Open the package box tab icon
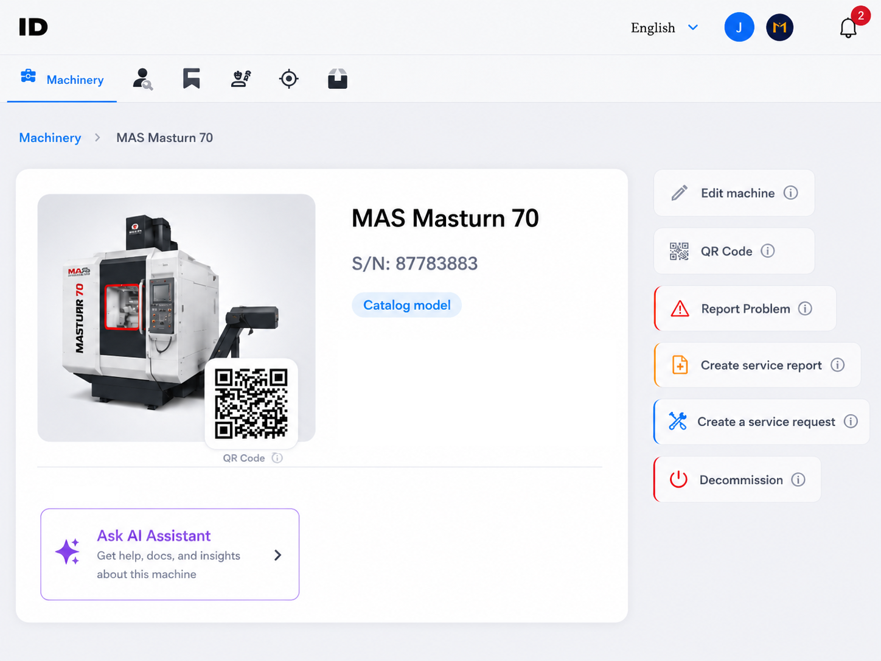This screenshot has height=661, width=881. 338,79
